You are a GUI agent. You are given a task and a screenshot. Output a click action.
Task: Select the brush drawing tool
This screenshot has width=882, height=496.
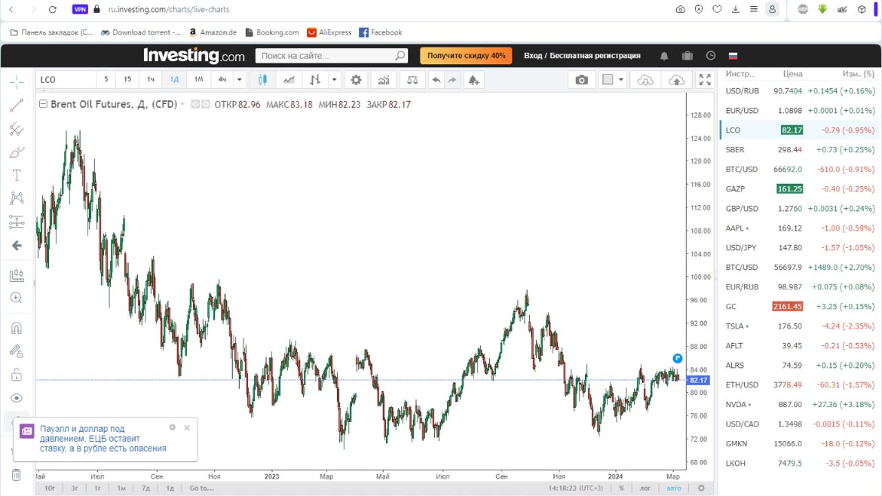pos(17,152)
